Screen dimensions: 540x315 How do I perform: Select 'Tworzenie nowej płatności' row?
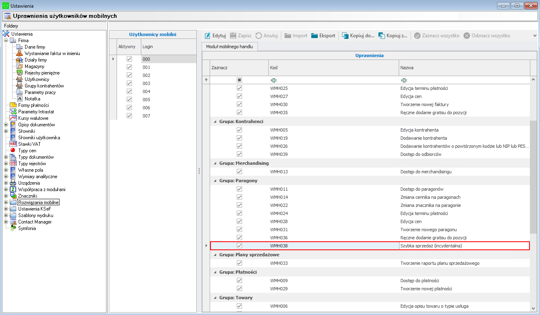[370, 289]
